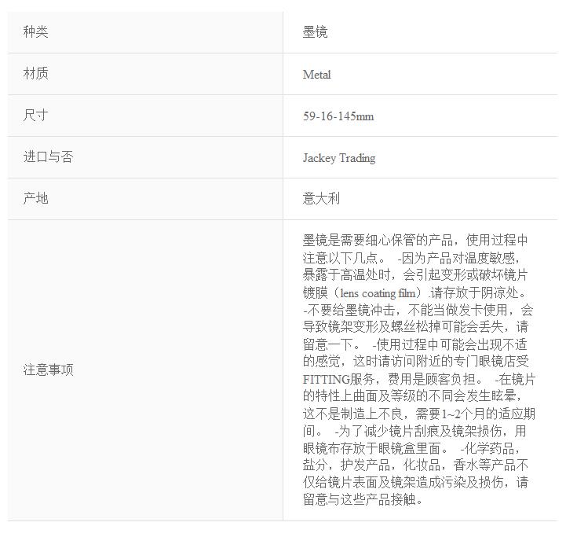Select the Metal material value
566x548 pixels.
pyautogui.click(x=316, y=75)
